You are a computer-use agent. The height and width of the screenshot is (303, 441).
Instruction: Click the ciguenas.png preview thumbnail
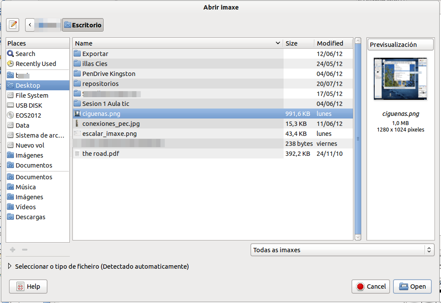pos(400,79)
